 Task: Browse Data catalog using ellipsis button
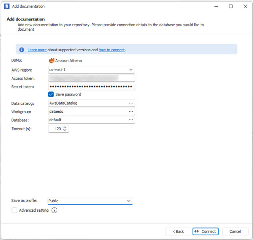pyautogui.click(x=131, y=103)
